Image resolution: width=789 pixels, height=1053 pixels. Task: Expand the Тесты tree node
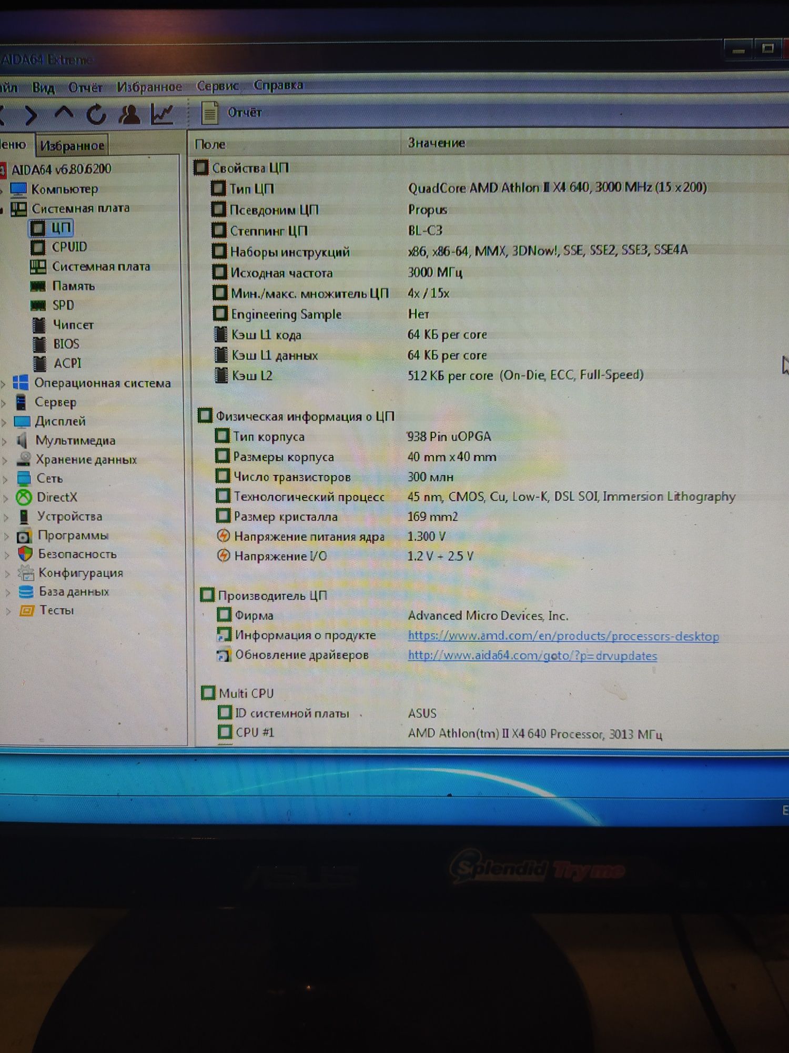click(8, 611)
